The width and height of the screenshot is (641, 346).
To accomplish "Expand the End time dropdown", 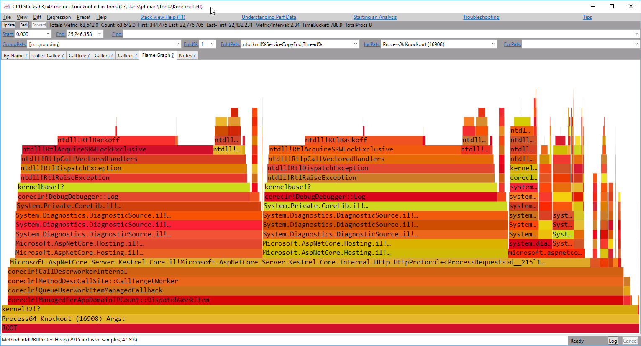I will (x=99, y=34).
